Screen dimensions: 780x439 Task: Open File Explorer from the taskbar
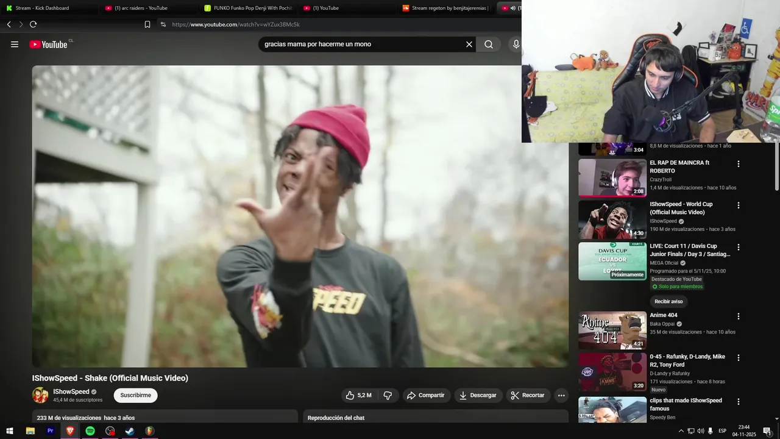pos(30,431)
